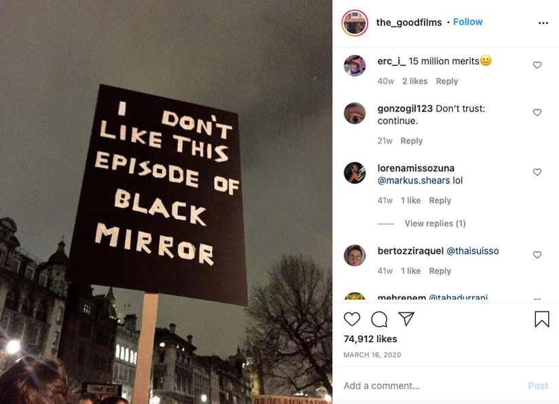Reply to gonzogil123's comment
The height and width of the screenshot is (404, 559).
[x=412, y=141]
